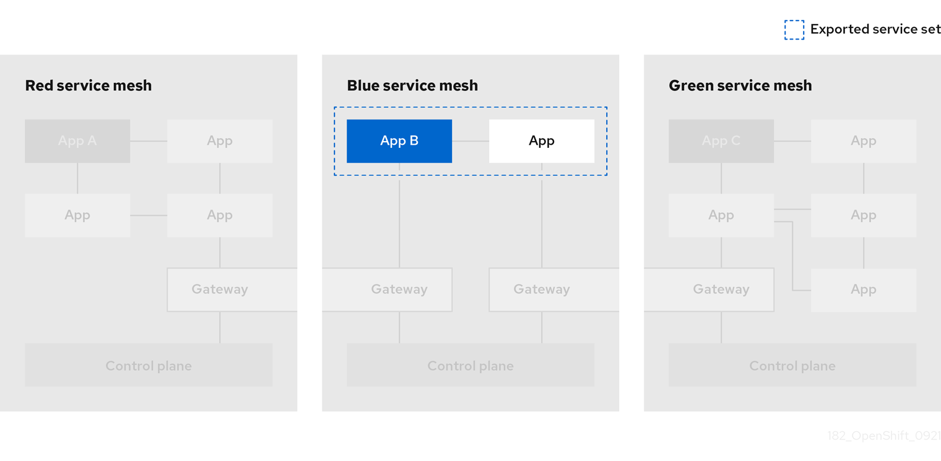Click the Red service mesh heading
Viewport: 941px width, 461px height.
(x=89, y=85)
